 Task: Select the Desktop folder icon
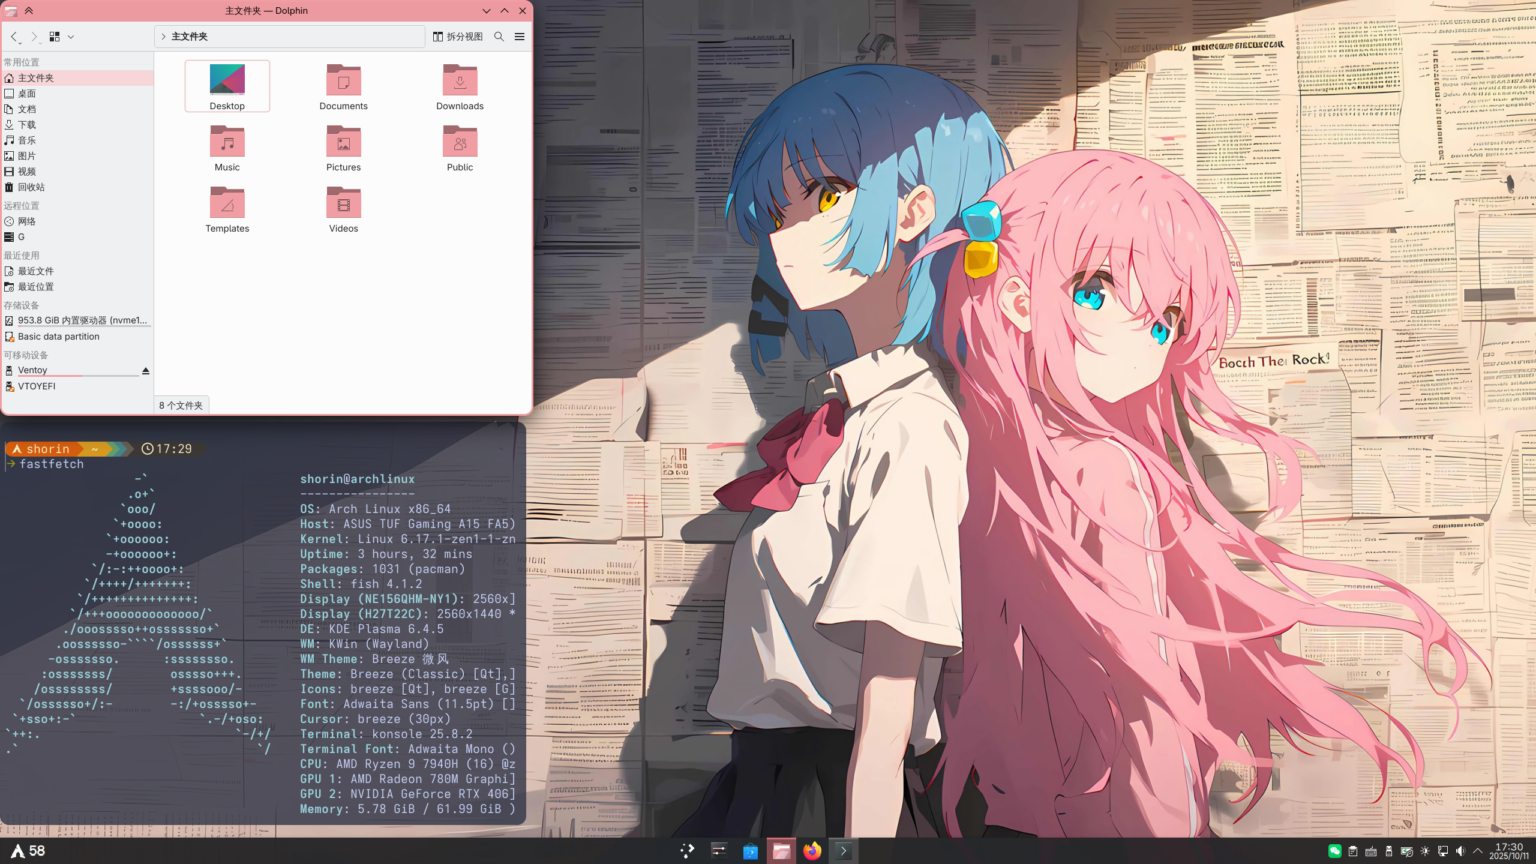[227, 86]
